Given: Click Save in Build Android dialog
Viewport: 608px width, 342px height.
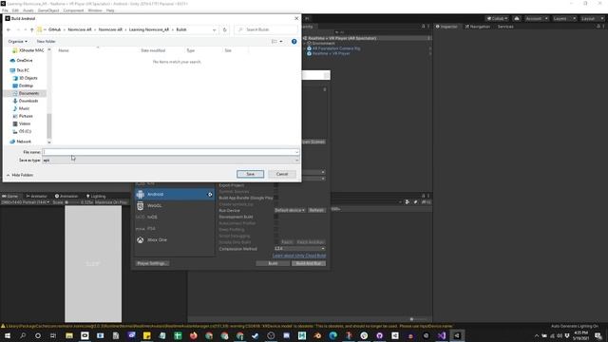Looking at the screenshot, I should [250, 174].
